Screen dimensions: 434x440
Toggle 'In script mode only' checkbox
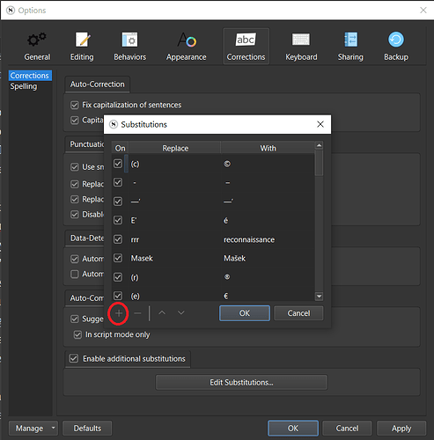pos(77,334)
